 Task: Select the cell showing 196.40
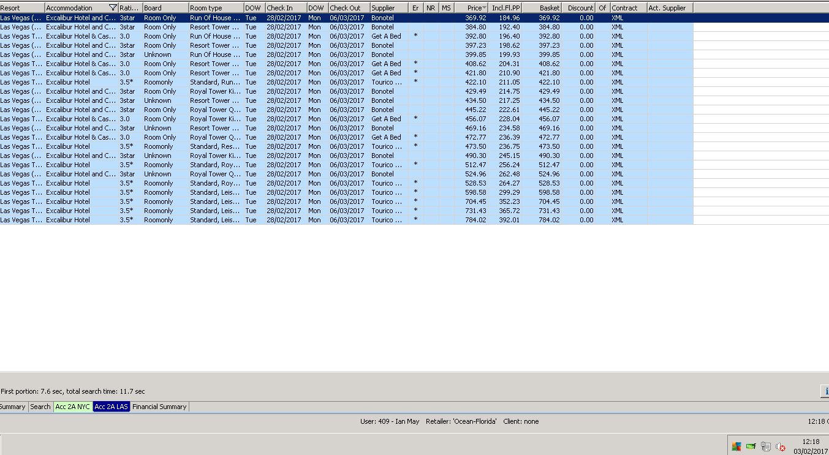tap(505, 36)
